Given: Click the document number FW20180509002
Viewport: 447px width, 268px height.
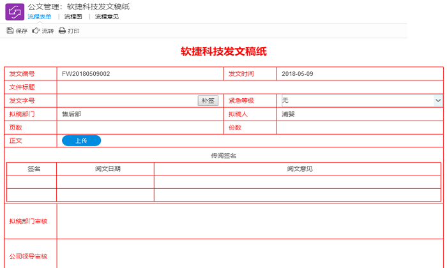Looking at the screenshot, I should click(x=86, y=74).
